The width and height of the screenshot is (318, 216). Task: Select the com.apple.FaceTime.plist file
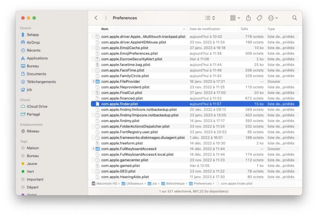[x=127, y=70]
